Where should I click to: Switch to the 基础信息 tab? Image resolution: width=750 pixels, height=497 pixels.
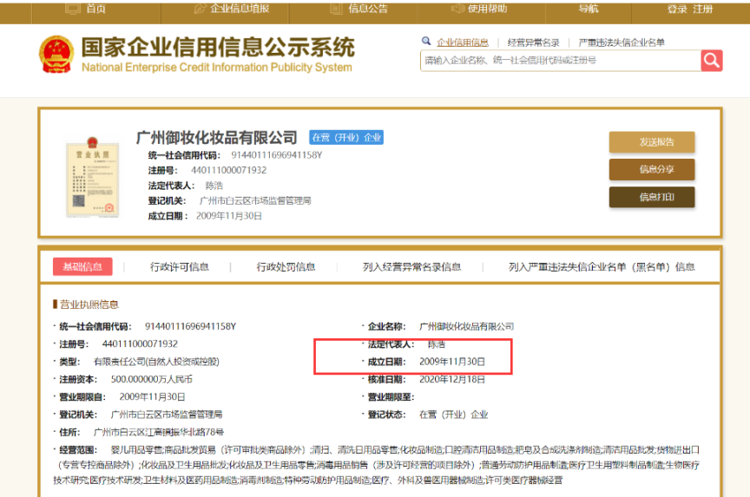coord(82,266)
